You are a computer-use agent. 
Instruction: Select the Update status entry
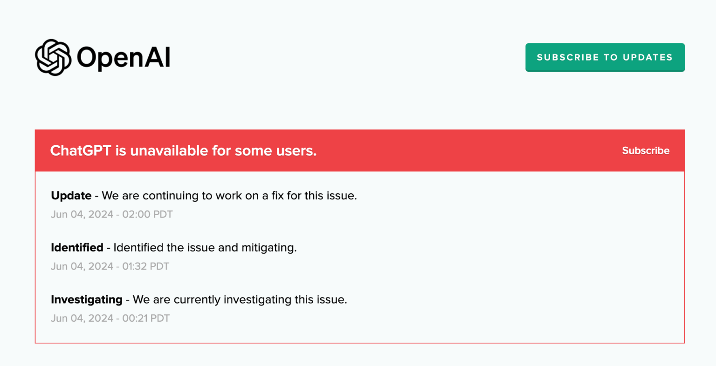pyautogui.click(x=204, y=196)
